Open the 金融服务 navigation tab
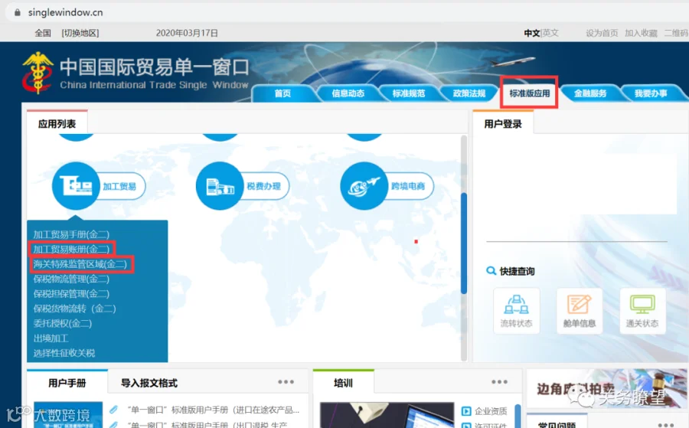Screen dimensions: 689x428 (x=590, y=93)
